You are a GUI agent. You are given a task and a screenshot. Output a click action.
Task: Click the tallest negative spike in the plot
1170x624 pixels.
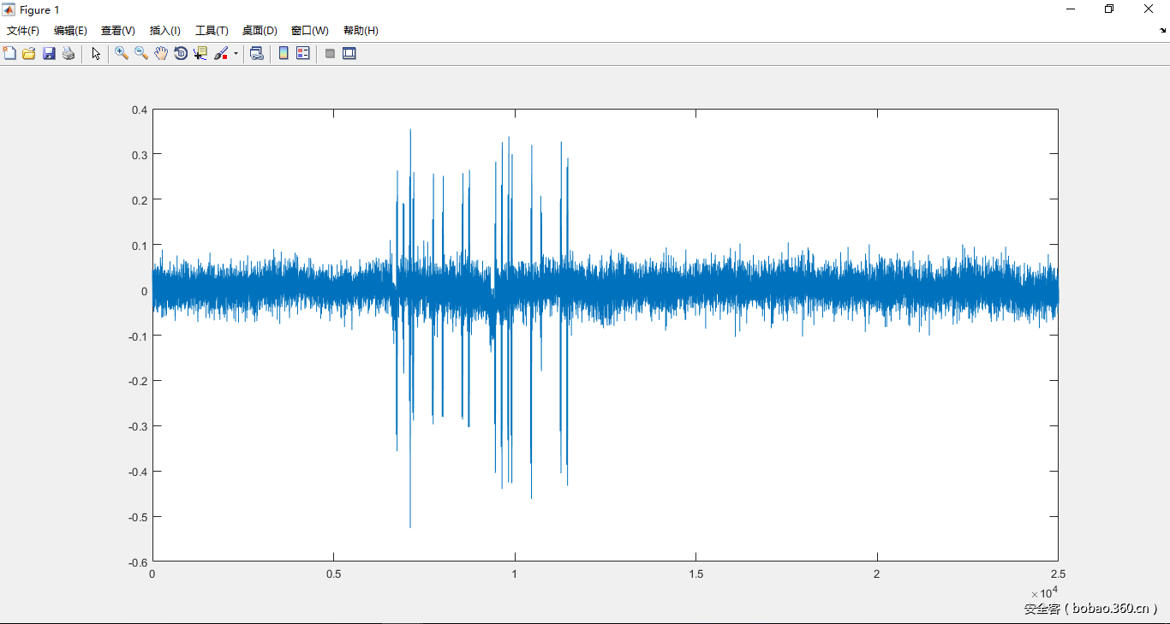(x=410, y=522)
